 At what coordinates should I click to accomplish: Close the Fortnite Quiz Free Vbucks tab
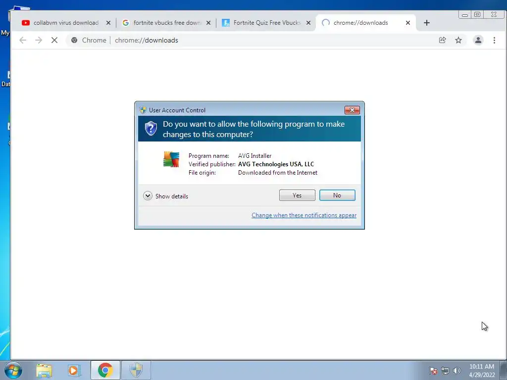click(x=308, y=23)
